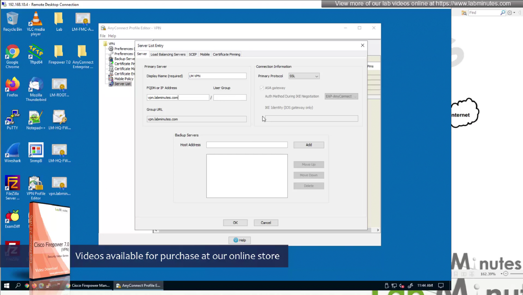Click the Host Address input field
523x295 pixels.
pos(247,145)
